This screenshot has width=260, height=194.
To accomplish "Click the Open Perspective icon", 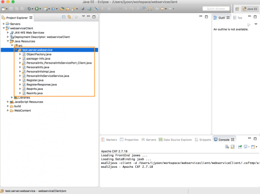I will click(x=237, y=9).
